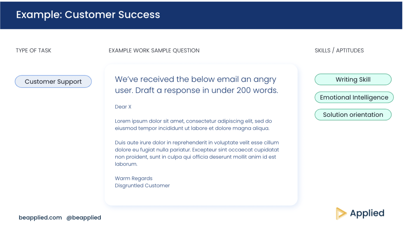This screenshot has width=413, height=226.
Task: Click the EXAMPLE WORK SAMPLE QUESTION heading
Action: point(154,51)
